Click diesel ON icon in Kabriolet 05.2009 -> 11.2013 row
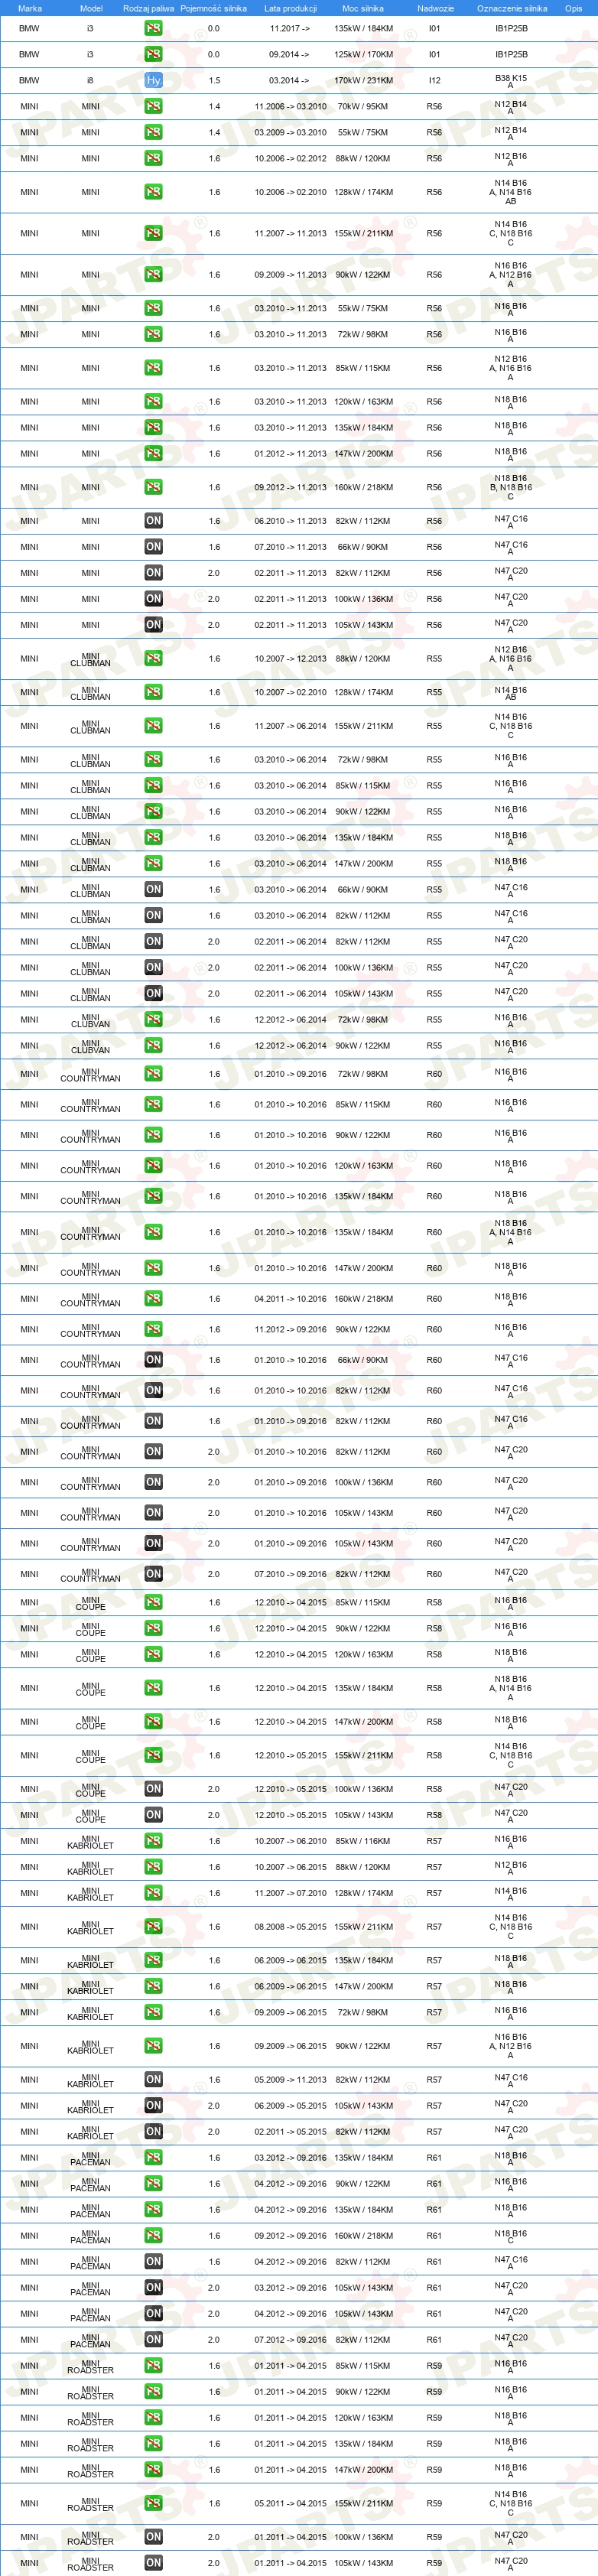 pos(153,2079)
